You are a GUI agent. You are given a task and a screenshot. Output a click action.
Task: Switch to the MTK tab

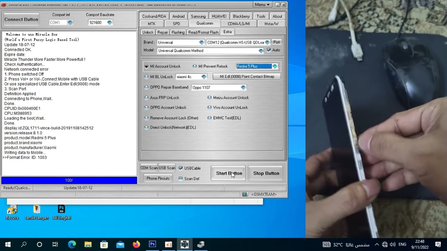coord(152,24)
